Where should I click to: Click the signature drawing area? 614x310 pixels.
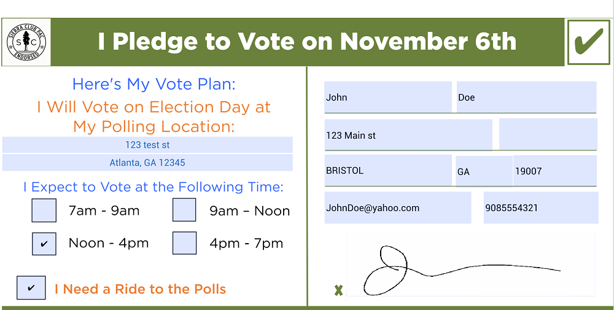coord(470,265)
